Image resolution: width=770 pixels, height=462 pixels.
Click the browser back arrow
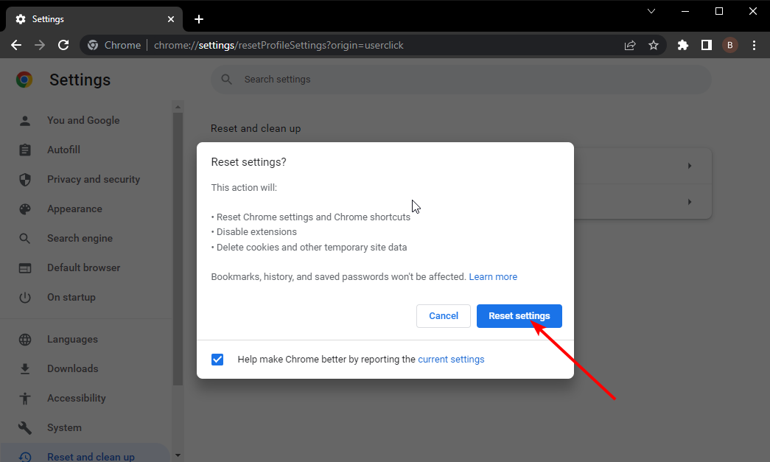(x=16, y=45)
